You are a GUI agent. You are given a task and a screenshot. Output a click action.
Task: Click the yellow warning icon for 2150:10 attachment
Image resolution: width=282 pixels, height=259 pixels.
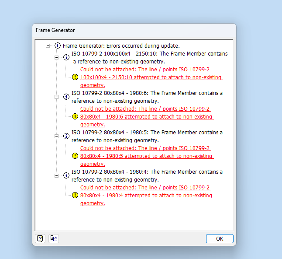[75, 77]
